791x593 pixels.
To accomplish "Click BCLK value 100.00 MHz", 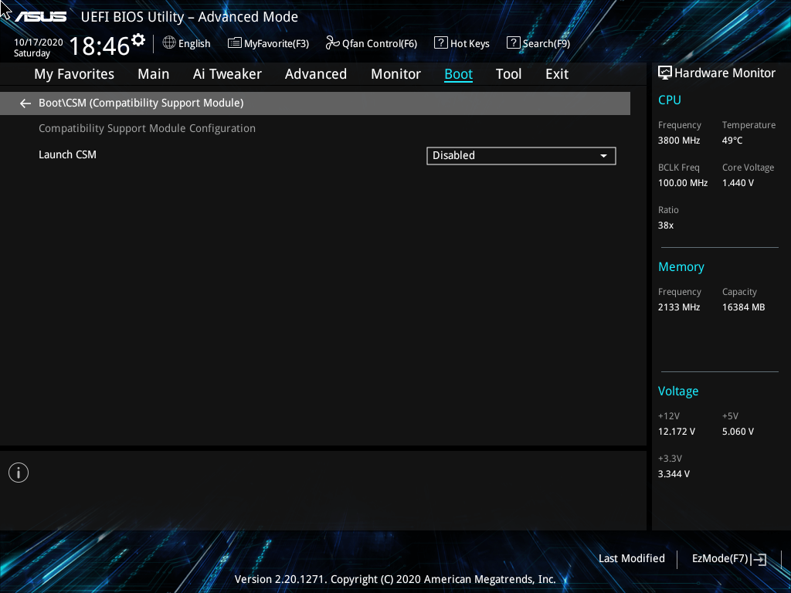I will click(x=683, y=183).
